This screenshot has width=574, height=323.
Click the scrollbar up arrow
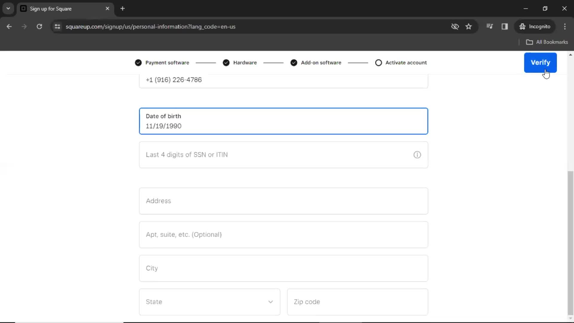click(570, 55)
